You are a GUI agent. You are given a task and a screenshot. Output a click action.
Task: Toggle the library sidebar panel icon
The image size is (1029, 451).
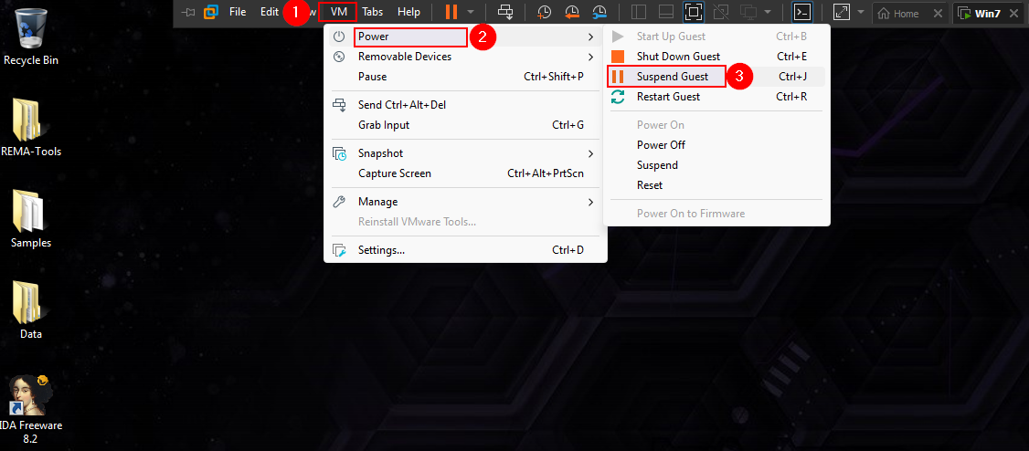[x=638, y=12]
